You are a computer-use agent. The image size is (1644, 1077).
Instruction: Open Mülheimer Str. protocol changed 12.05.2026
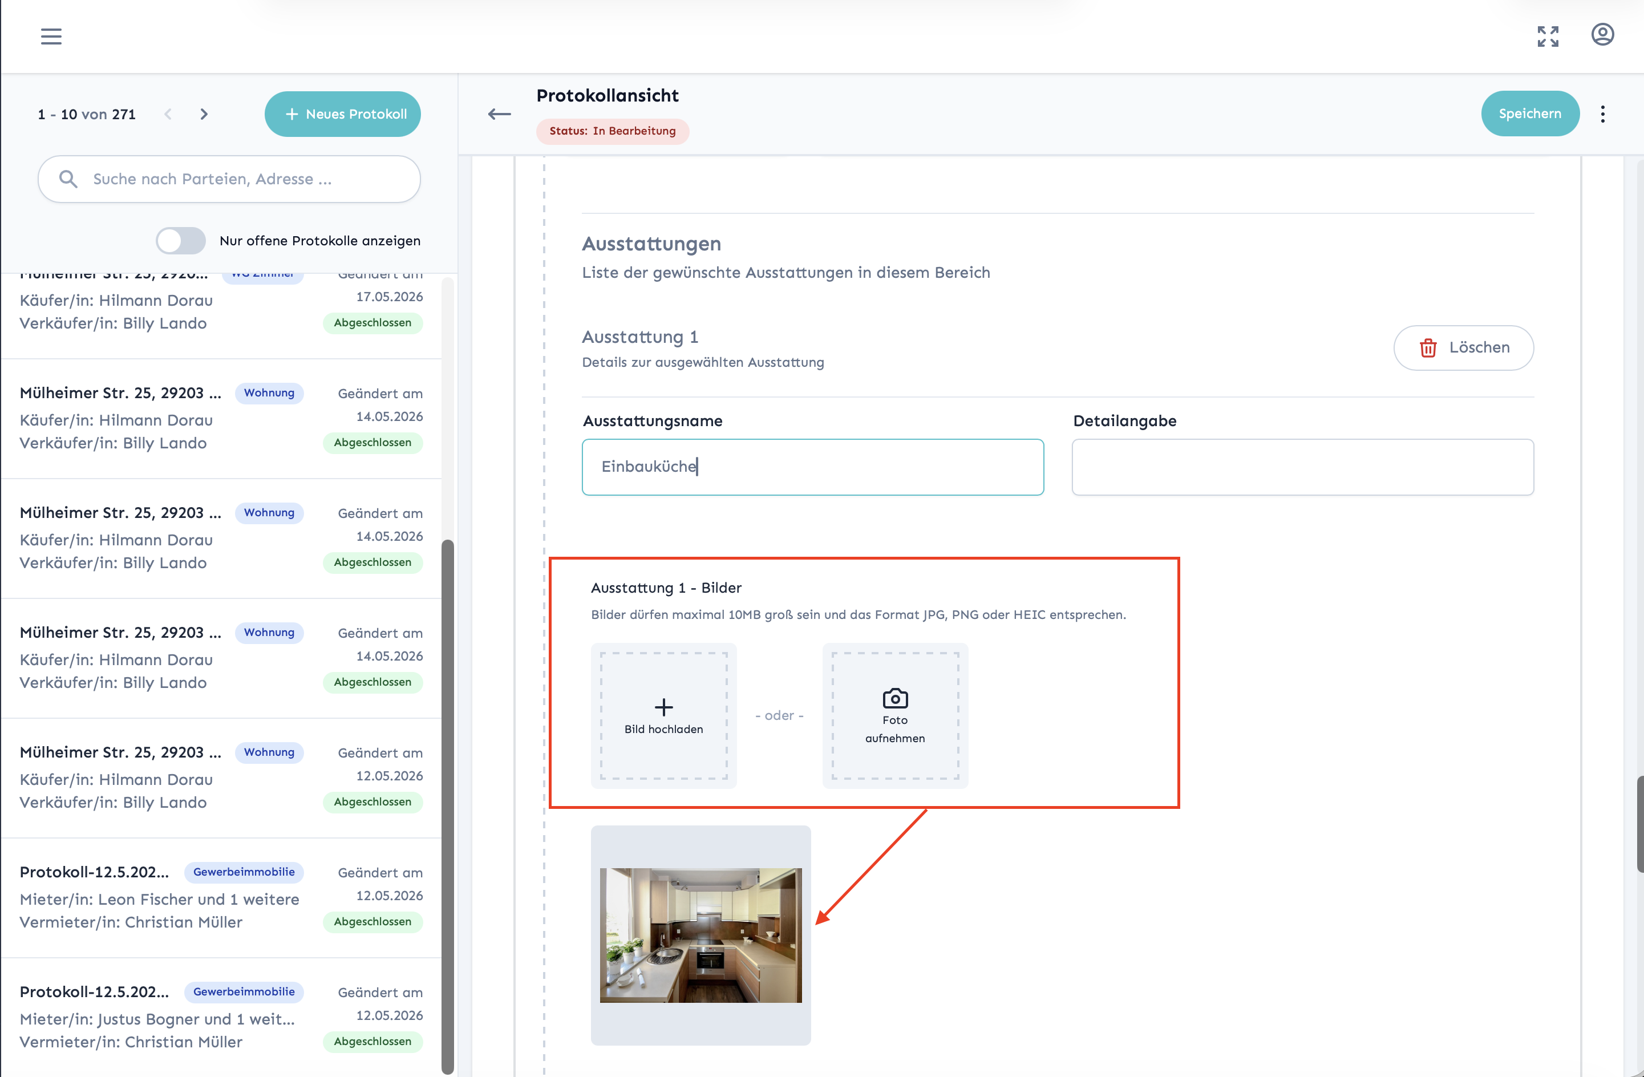pyautogui.click(x=221, y=778)
